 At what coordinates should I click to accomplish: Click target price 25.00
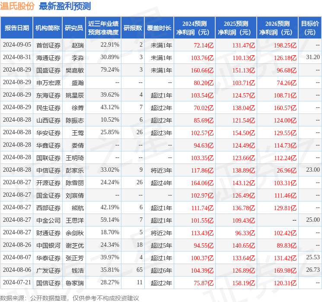coord(313,220)
